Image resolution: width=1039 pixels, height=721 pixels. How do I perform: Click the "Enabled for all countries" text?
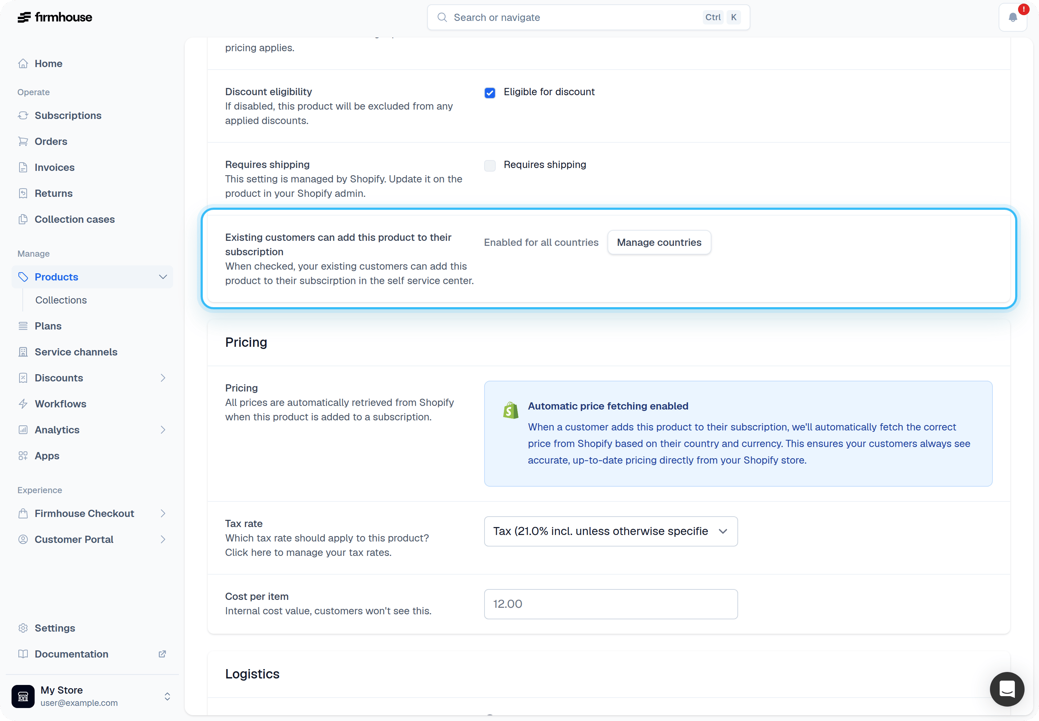pyautogui.click(x=541, y=243)
